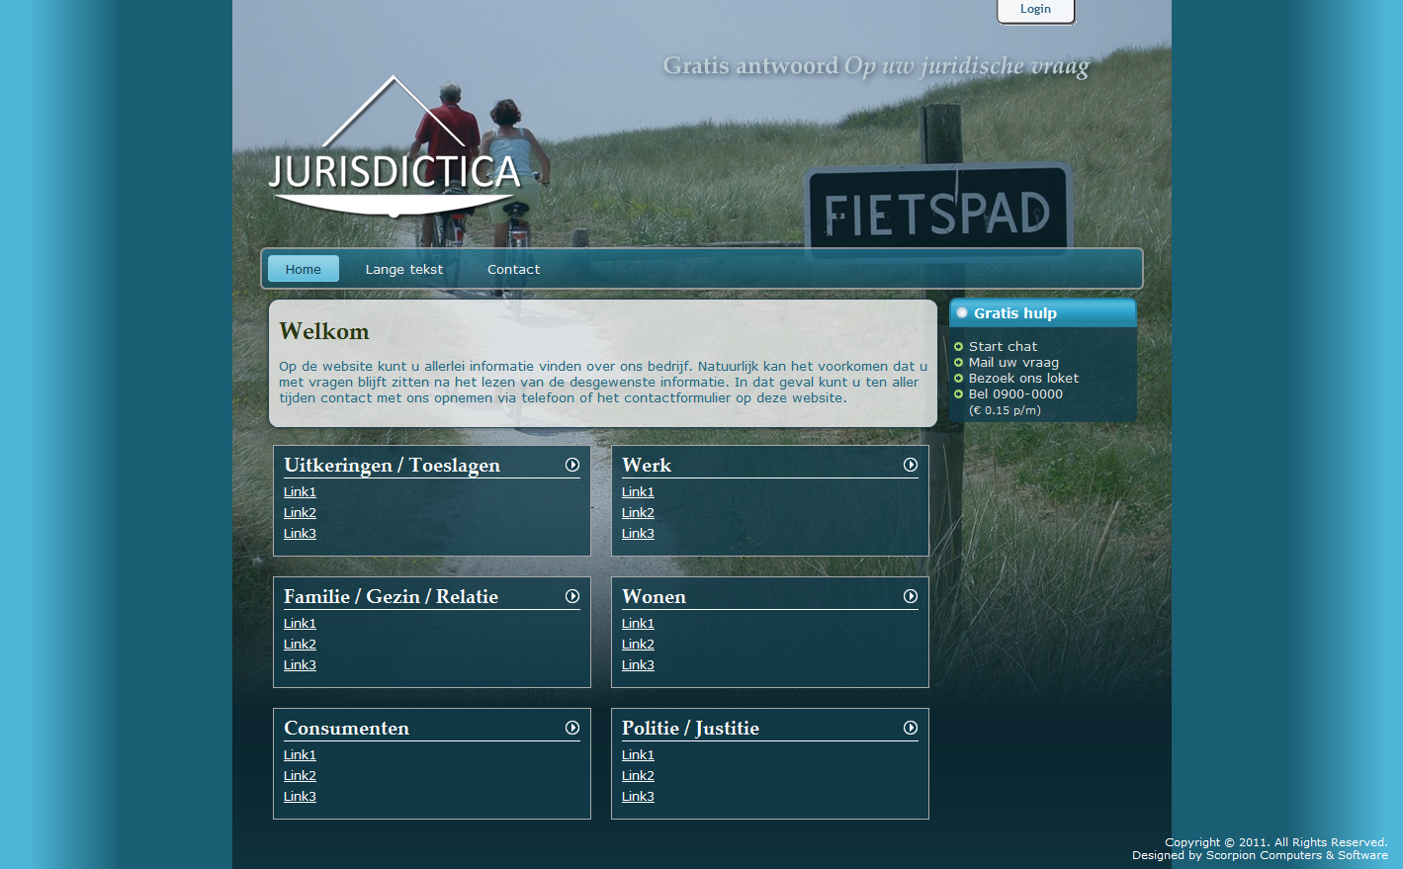
Task: Open the Home tab in the navigation
Action: tap(304, 269)
